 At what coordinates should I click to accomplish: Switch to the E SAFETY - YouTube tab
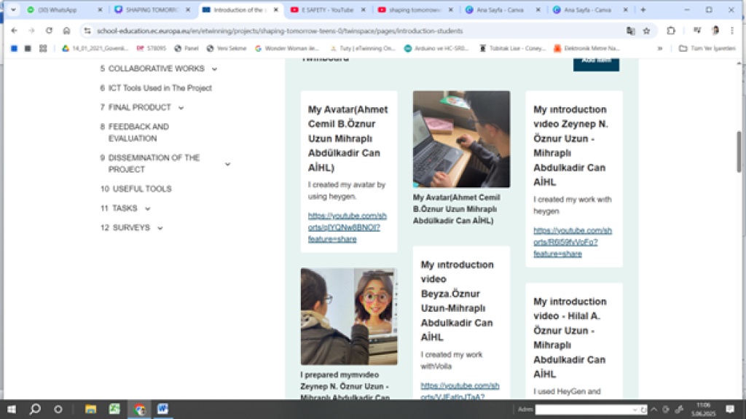point(326,10)
